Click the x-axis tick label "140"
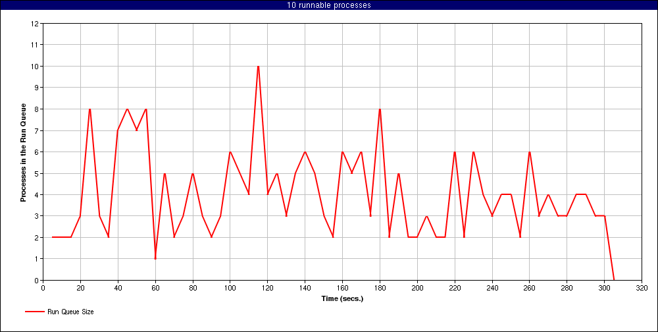 305,287
